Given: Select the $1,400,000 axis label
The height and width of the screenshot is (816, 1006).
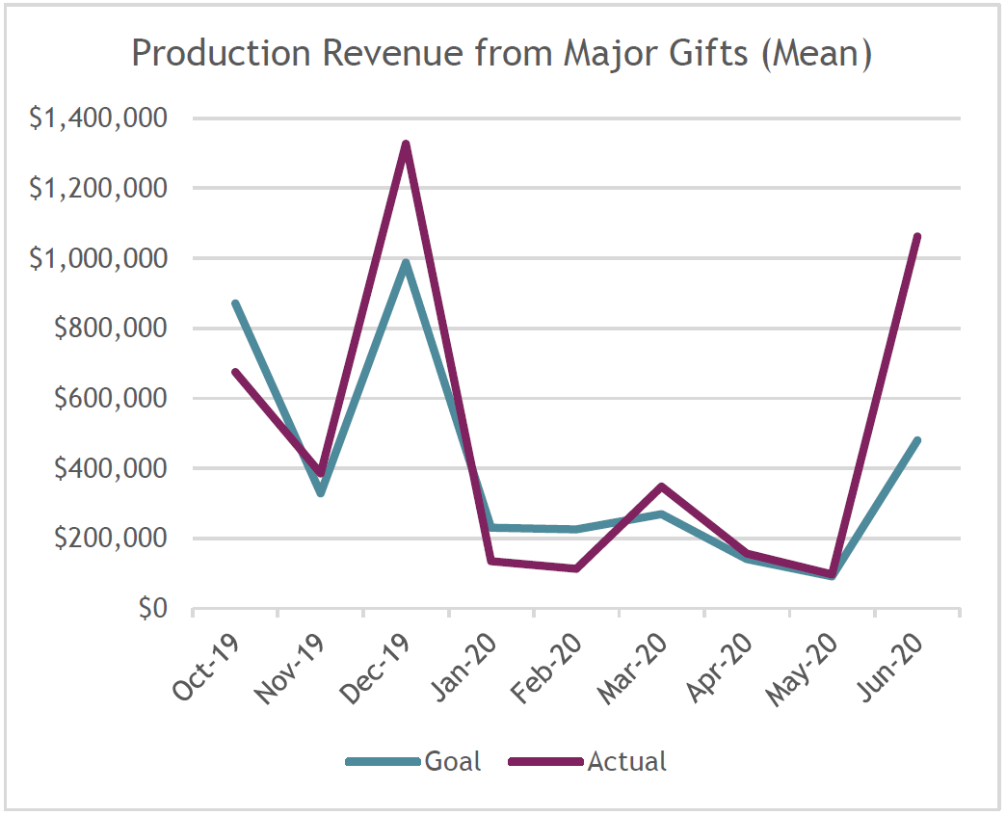Looking at the screenshot, I should point(98,118).
